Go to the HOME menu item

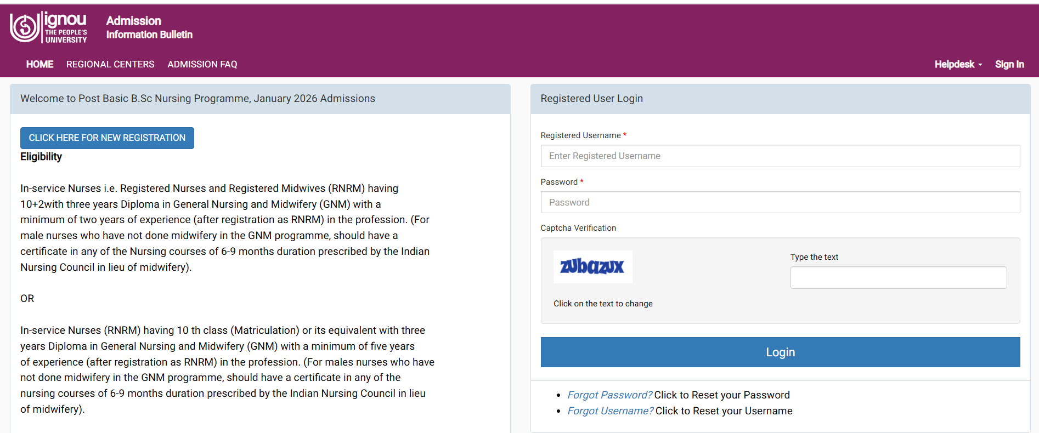pos(39,64)
